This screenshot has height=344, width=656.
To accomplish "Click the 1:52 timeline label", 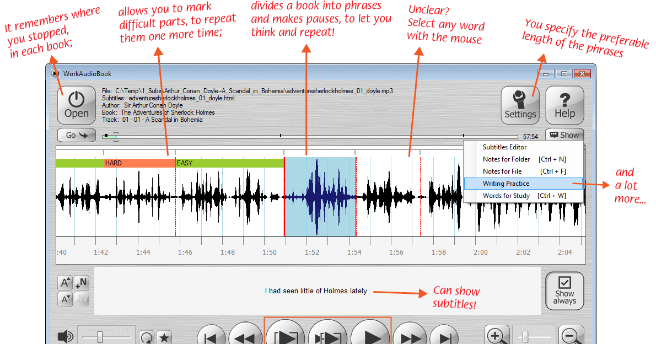I will tap(311, 252).
